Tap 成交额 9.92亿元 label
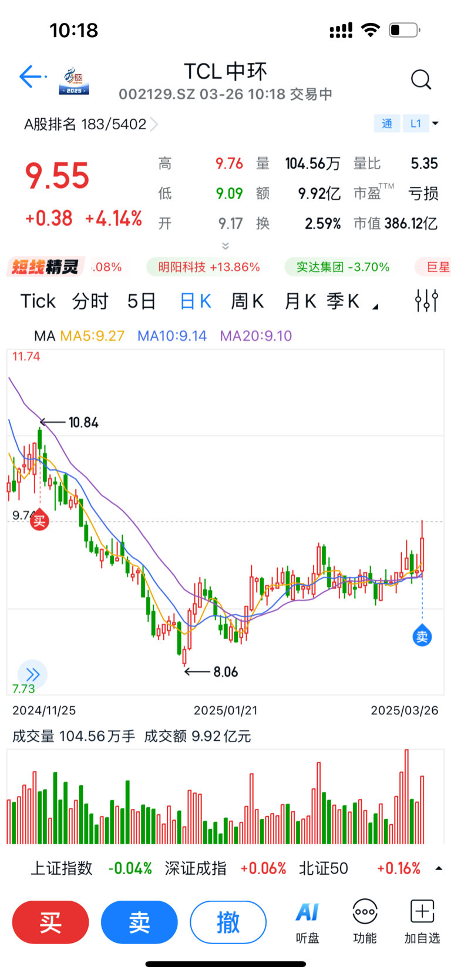The image size is (451, 977). (197, 736)
